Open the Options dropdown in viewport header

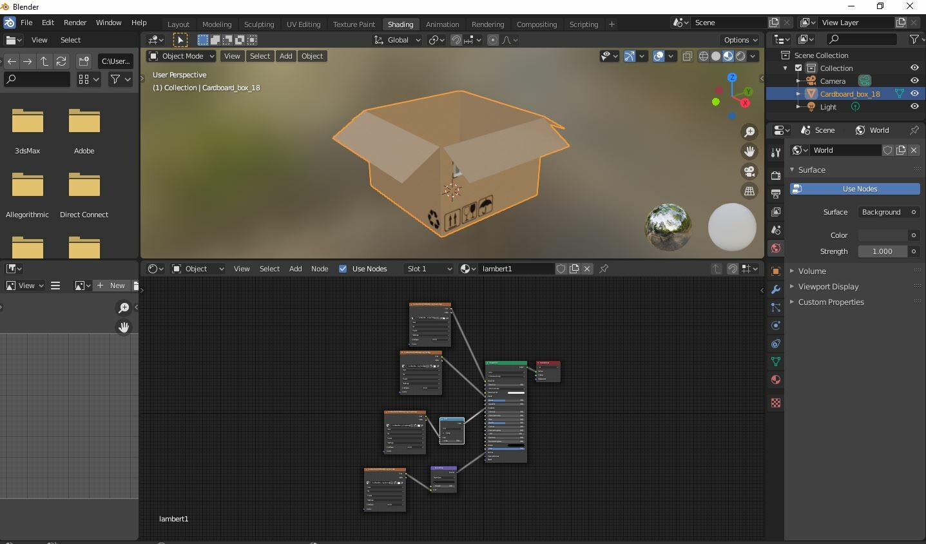pyautogui.click(x=739, y=39)
